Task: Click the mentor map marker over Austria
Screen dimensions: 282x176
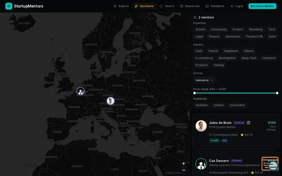Action: click(x=110, y=101)
